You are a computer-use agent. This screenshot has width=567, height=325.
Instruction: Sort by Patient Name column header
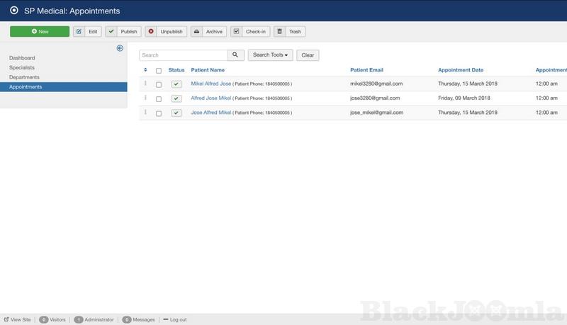(208, 70)
